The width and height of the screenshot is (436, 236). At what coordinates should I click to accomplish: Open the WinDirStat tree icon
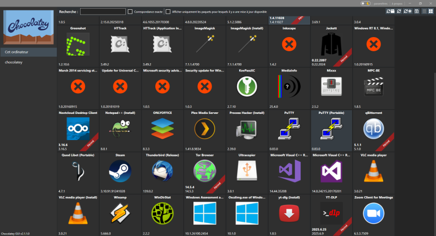pos(162,213)
